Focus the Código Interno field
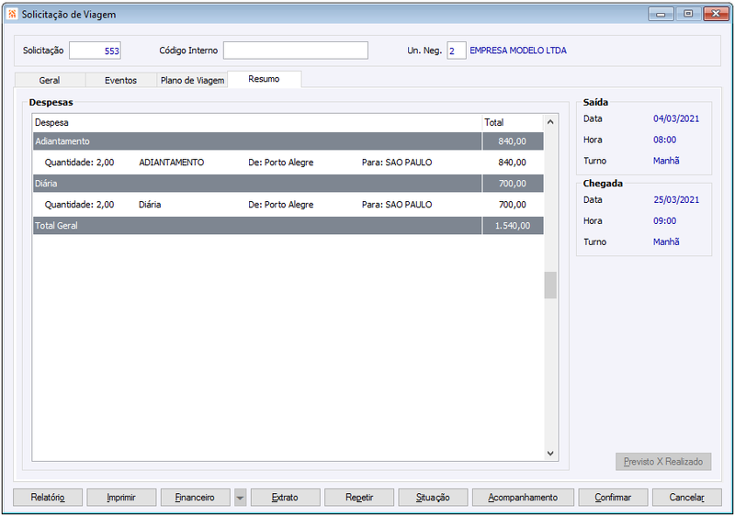 [x=295, y=50]
